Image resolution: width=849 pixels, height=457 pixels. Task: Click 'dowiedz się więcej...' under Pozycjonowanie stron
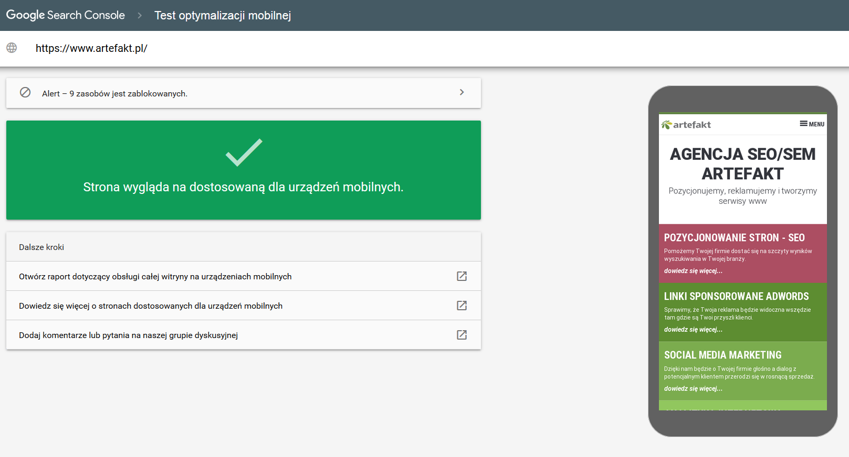693,271
